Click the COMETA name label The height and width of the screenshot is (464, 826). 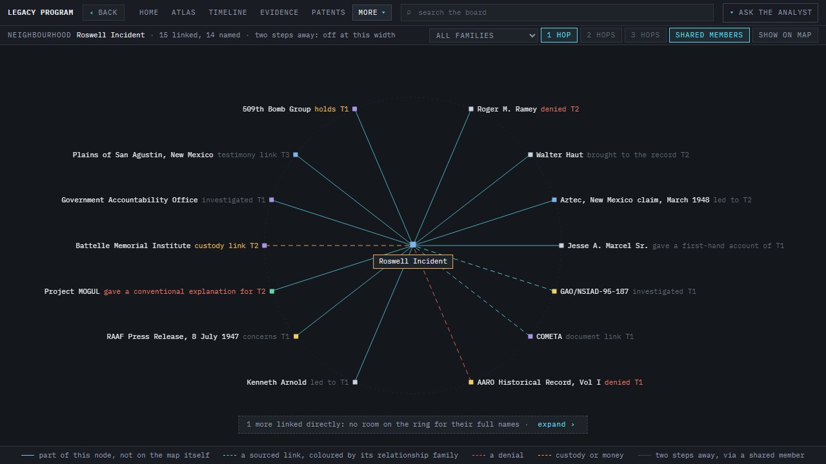549,336
